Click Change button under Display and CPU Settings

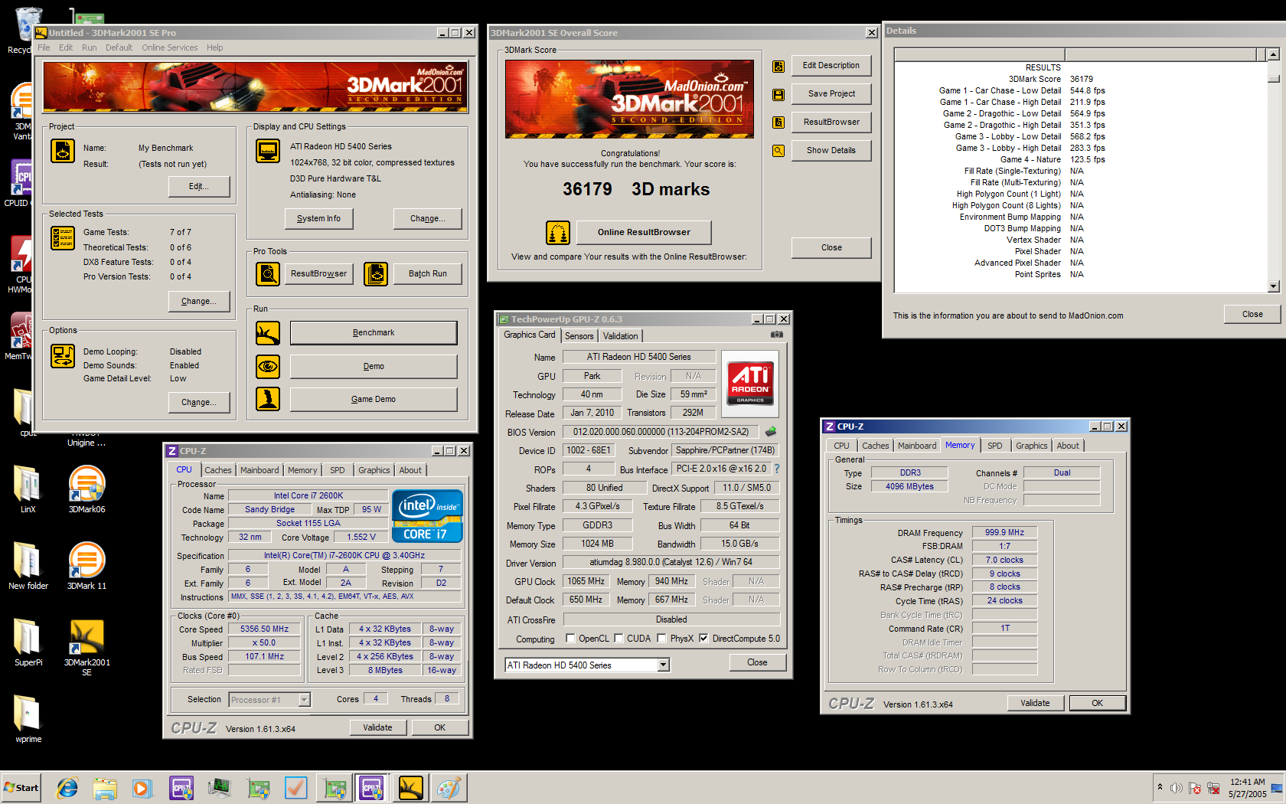(x=427, y=218)
